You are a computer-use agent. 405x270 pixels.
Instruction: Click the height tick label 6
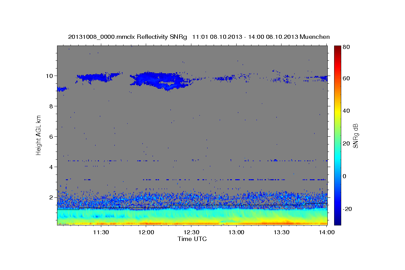point(51,136)
